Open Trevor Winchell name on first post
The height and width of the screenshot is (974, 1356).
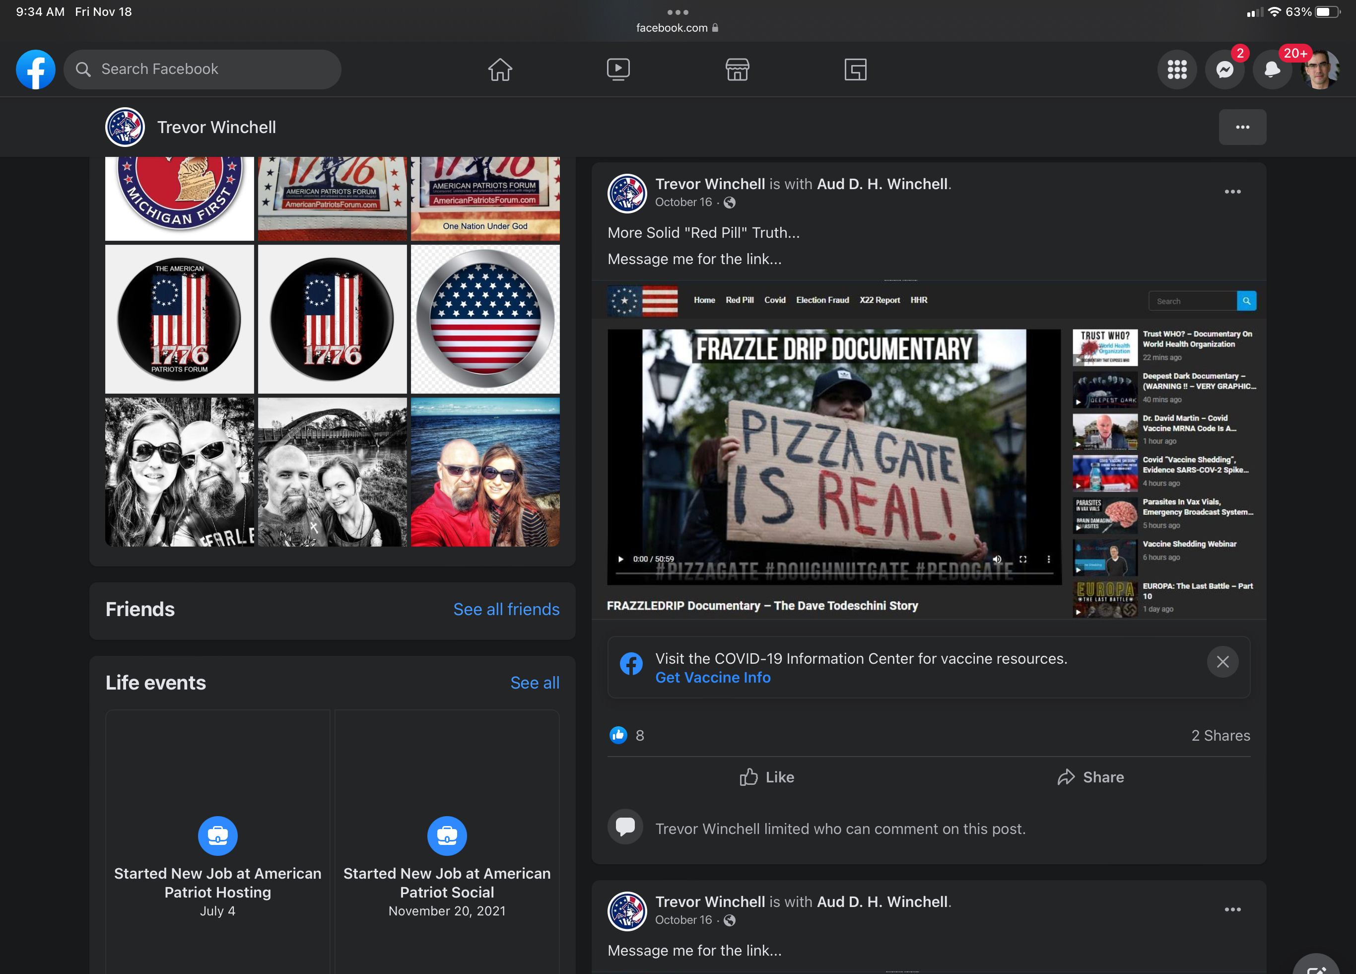click(710, 184)
